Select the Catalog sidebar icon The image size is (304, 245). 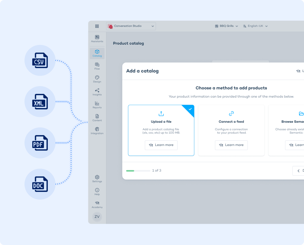pos(97,53)
